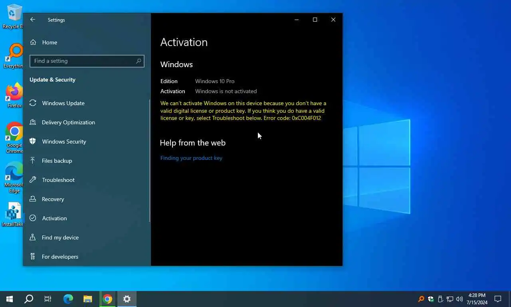The image size is (511, 307).
Task: Open Windows Security page
Action: pos(87,142)
